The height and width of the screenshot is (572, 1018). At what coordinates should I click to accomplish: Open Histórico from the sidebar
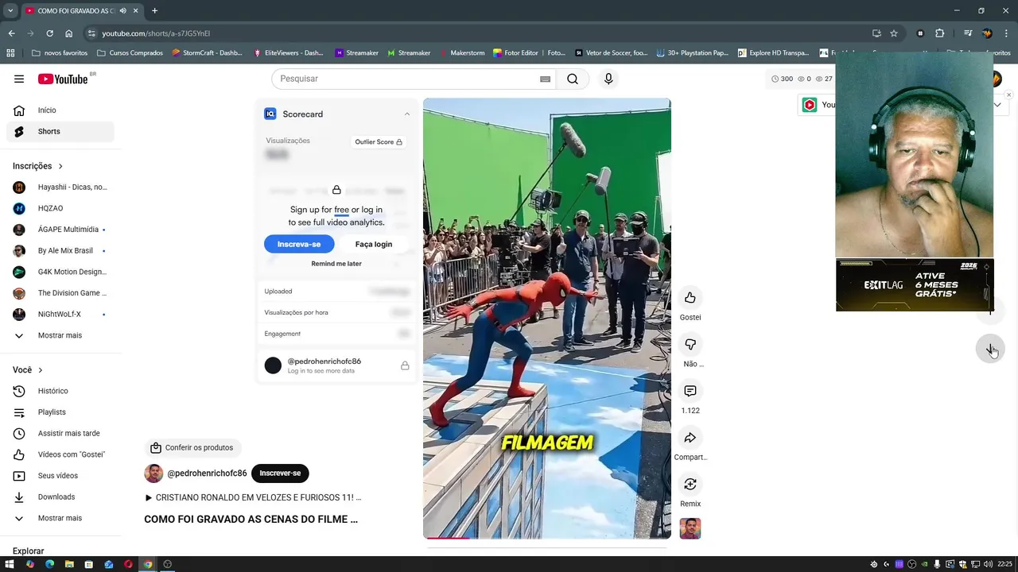(x=60, y=391)
